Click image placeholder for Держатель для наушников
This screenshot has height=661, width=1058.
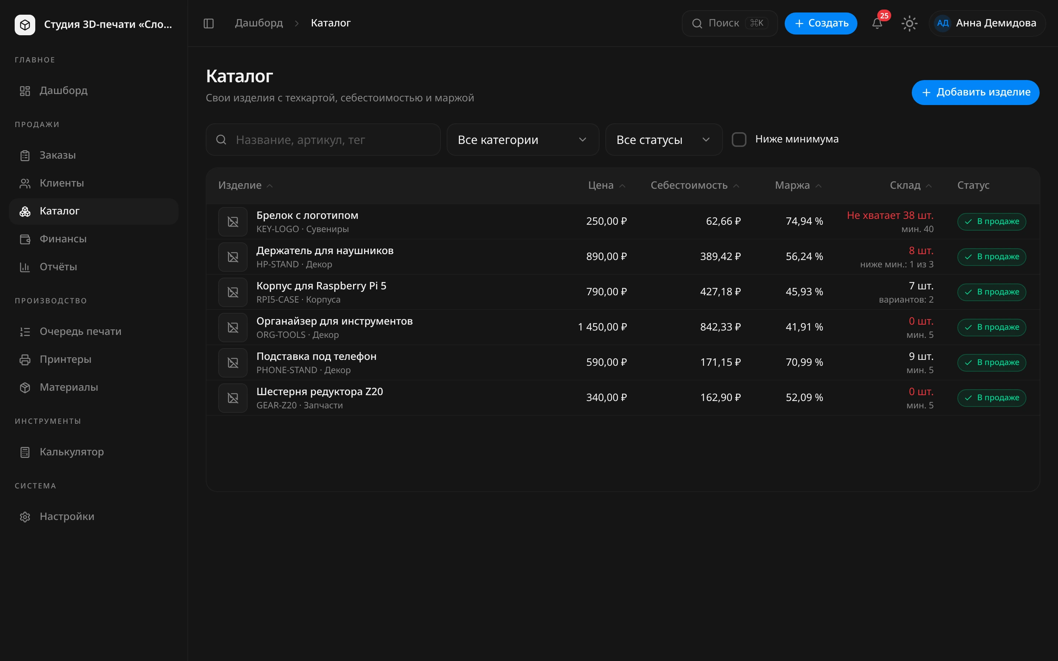click(233, 257)
